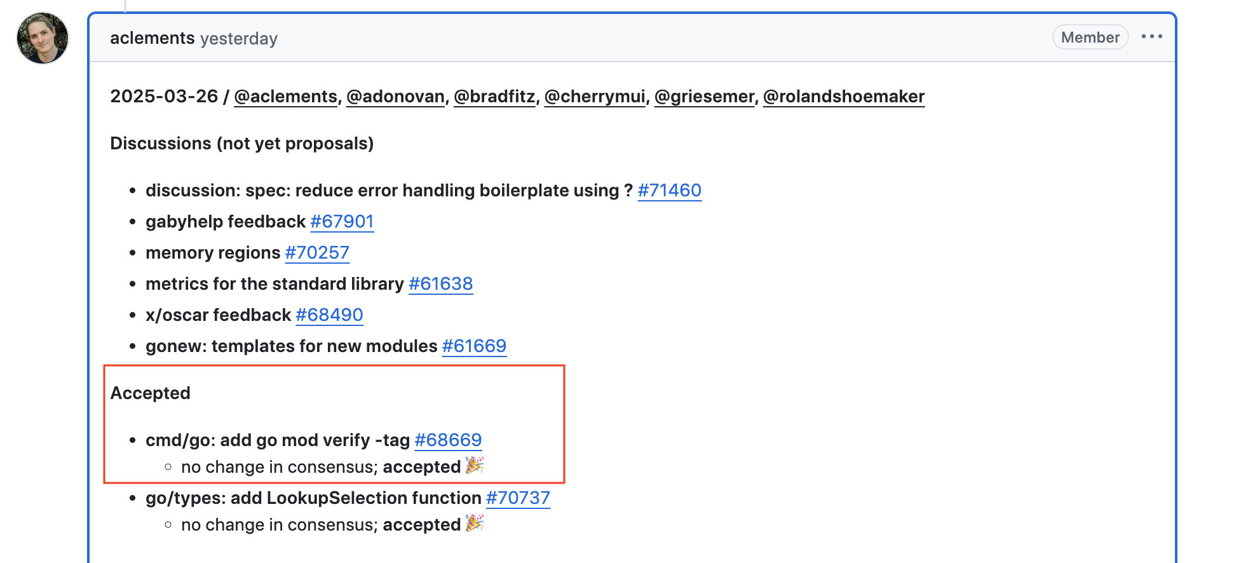The height and width of the screenshot is (563, 1234).
Task: Open issue #71460 on error handling
Action: point(670,191)
